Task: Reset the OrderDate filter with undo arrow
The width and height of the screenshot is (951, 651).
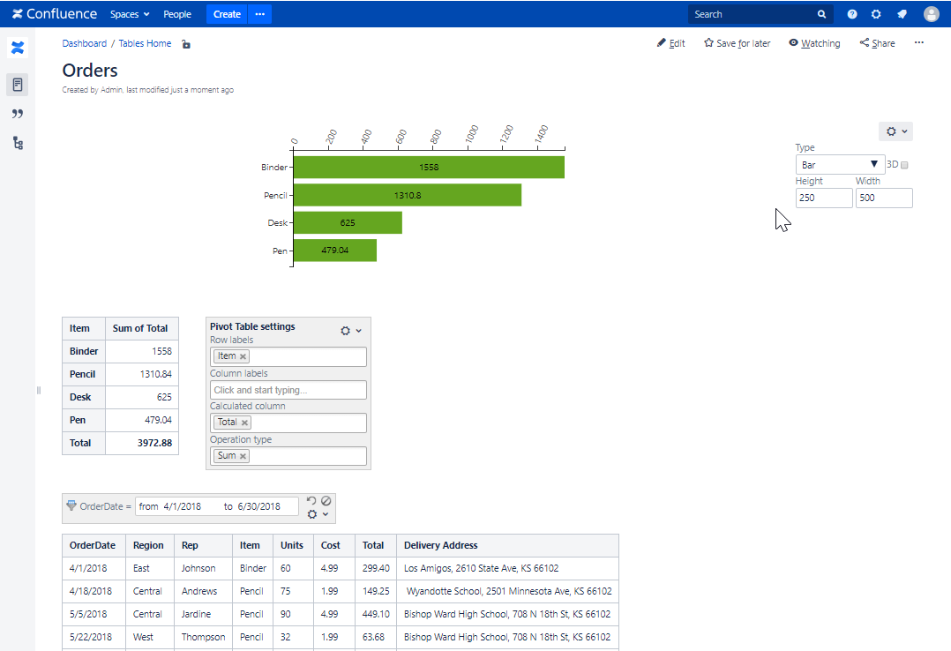Action: click(311, 501)
